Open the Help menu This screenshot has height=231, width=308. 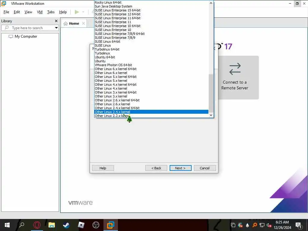pyautogui.click(x=63, y=12)
